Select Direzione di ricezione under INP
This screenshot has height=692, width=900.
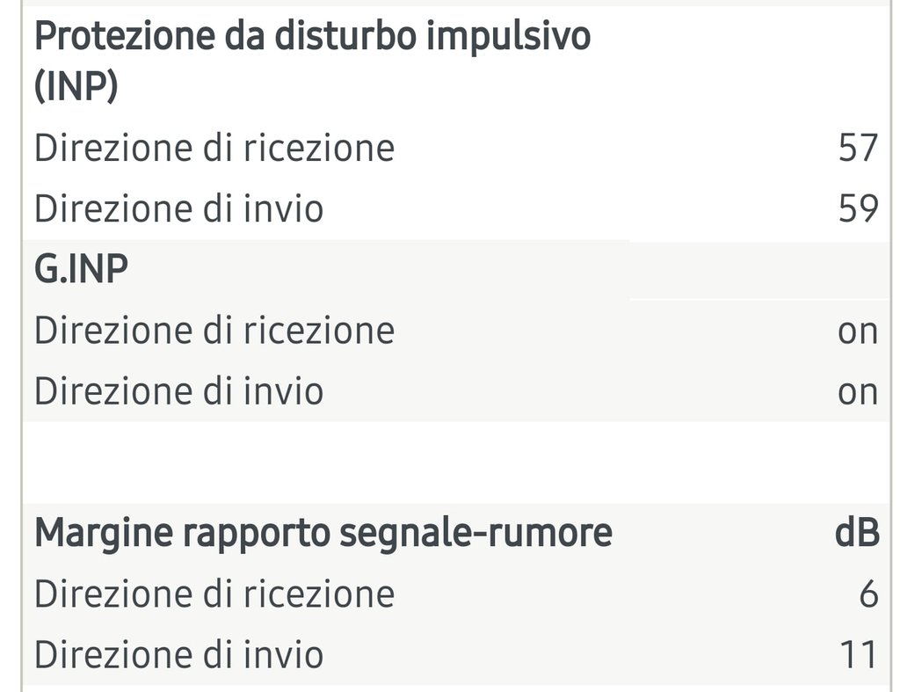(214, 149)
